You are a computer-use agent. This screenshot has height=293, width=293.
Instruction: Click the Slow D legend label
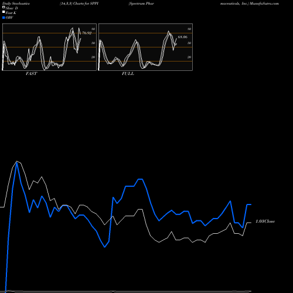pyautogui.click(x=12, y=8)
